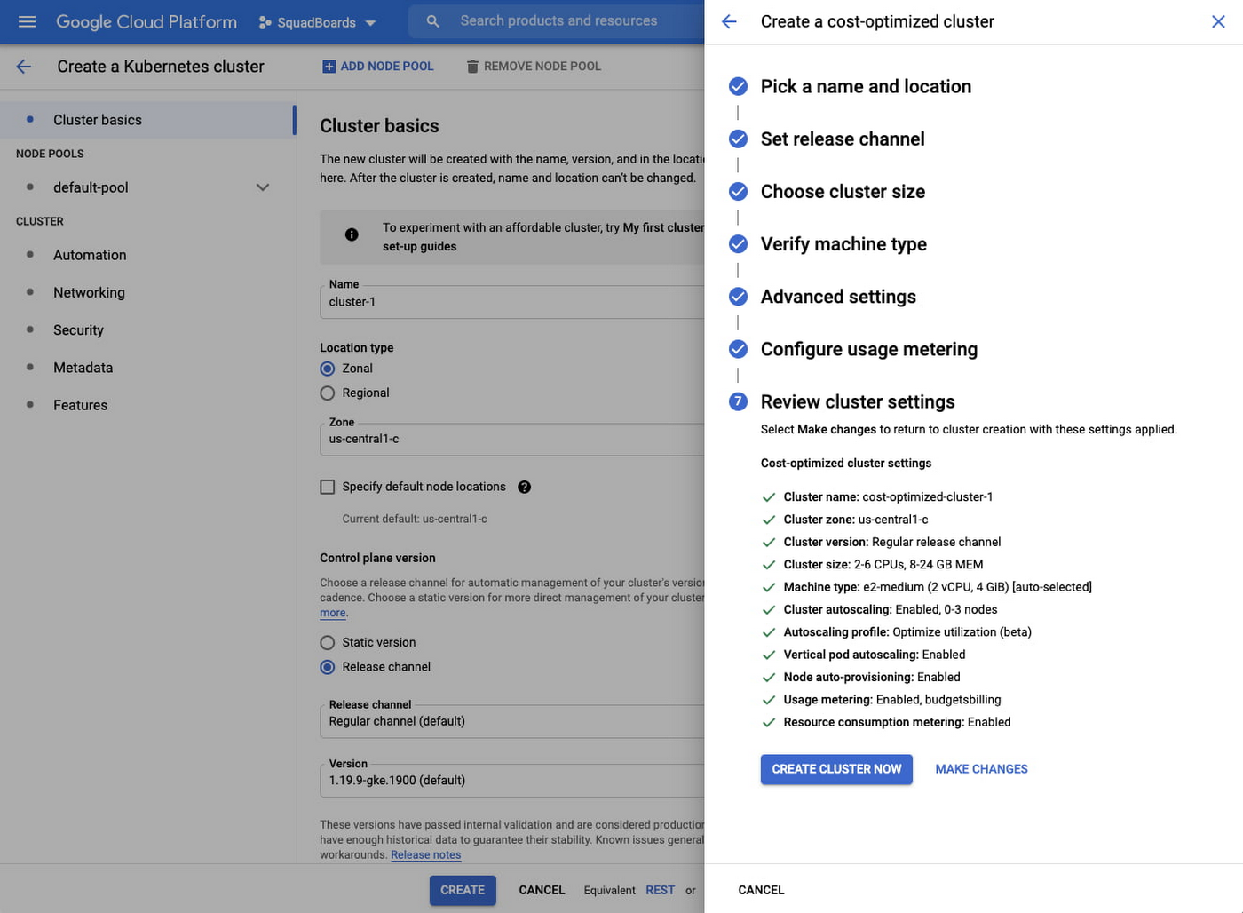
Task: Click CANCEL in the side panel footer
Action: click(761, 890)
